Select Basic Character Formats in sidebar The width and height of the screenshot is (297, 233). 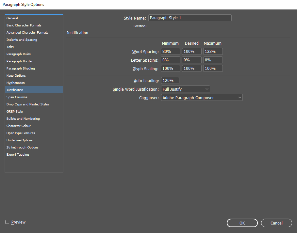(24, 25)
